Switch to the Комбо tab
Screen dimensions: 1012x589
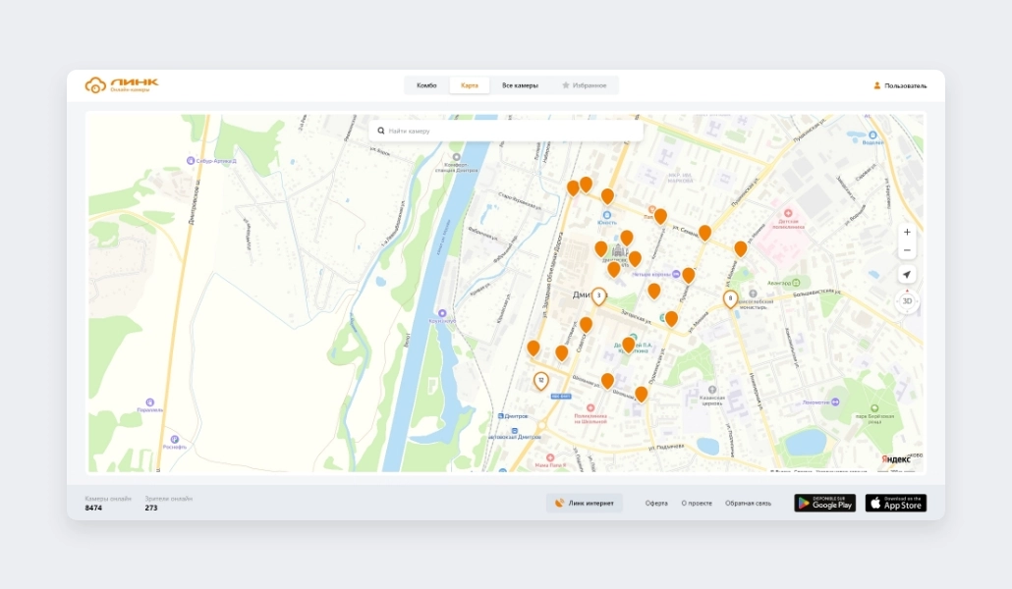pos(426,85)
